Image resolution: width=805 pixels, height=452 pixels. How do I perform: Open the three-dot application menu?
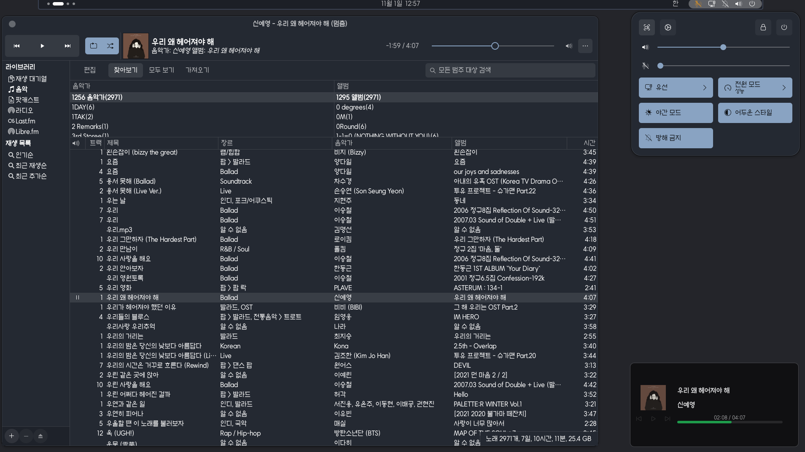585,46
